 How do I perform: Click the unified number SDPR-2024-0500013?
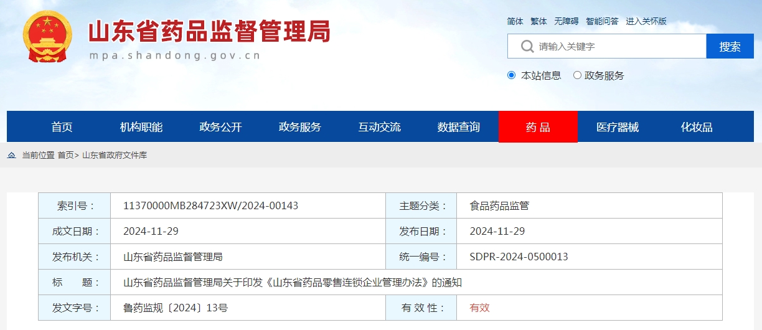[519, 257]
